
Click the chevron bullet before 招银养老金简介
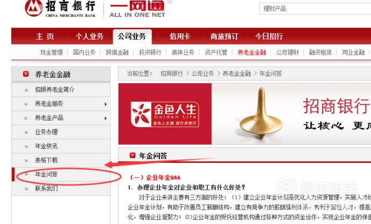[x=26, y=90]
